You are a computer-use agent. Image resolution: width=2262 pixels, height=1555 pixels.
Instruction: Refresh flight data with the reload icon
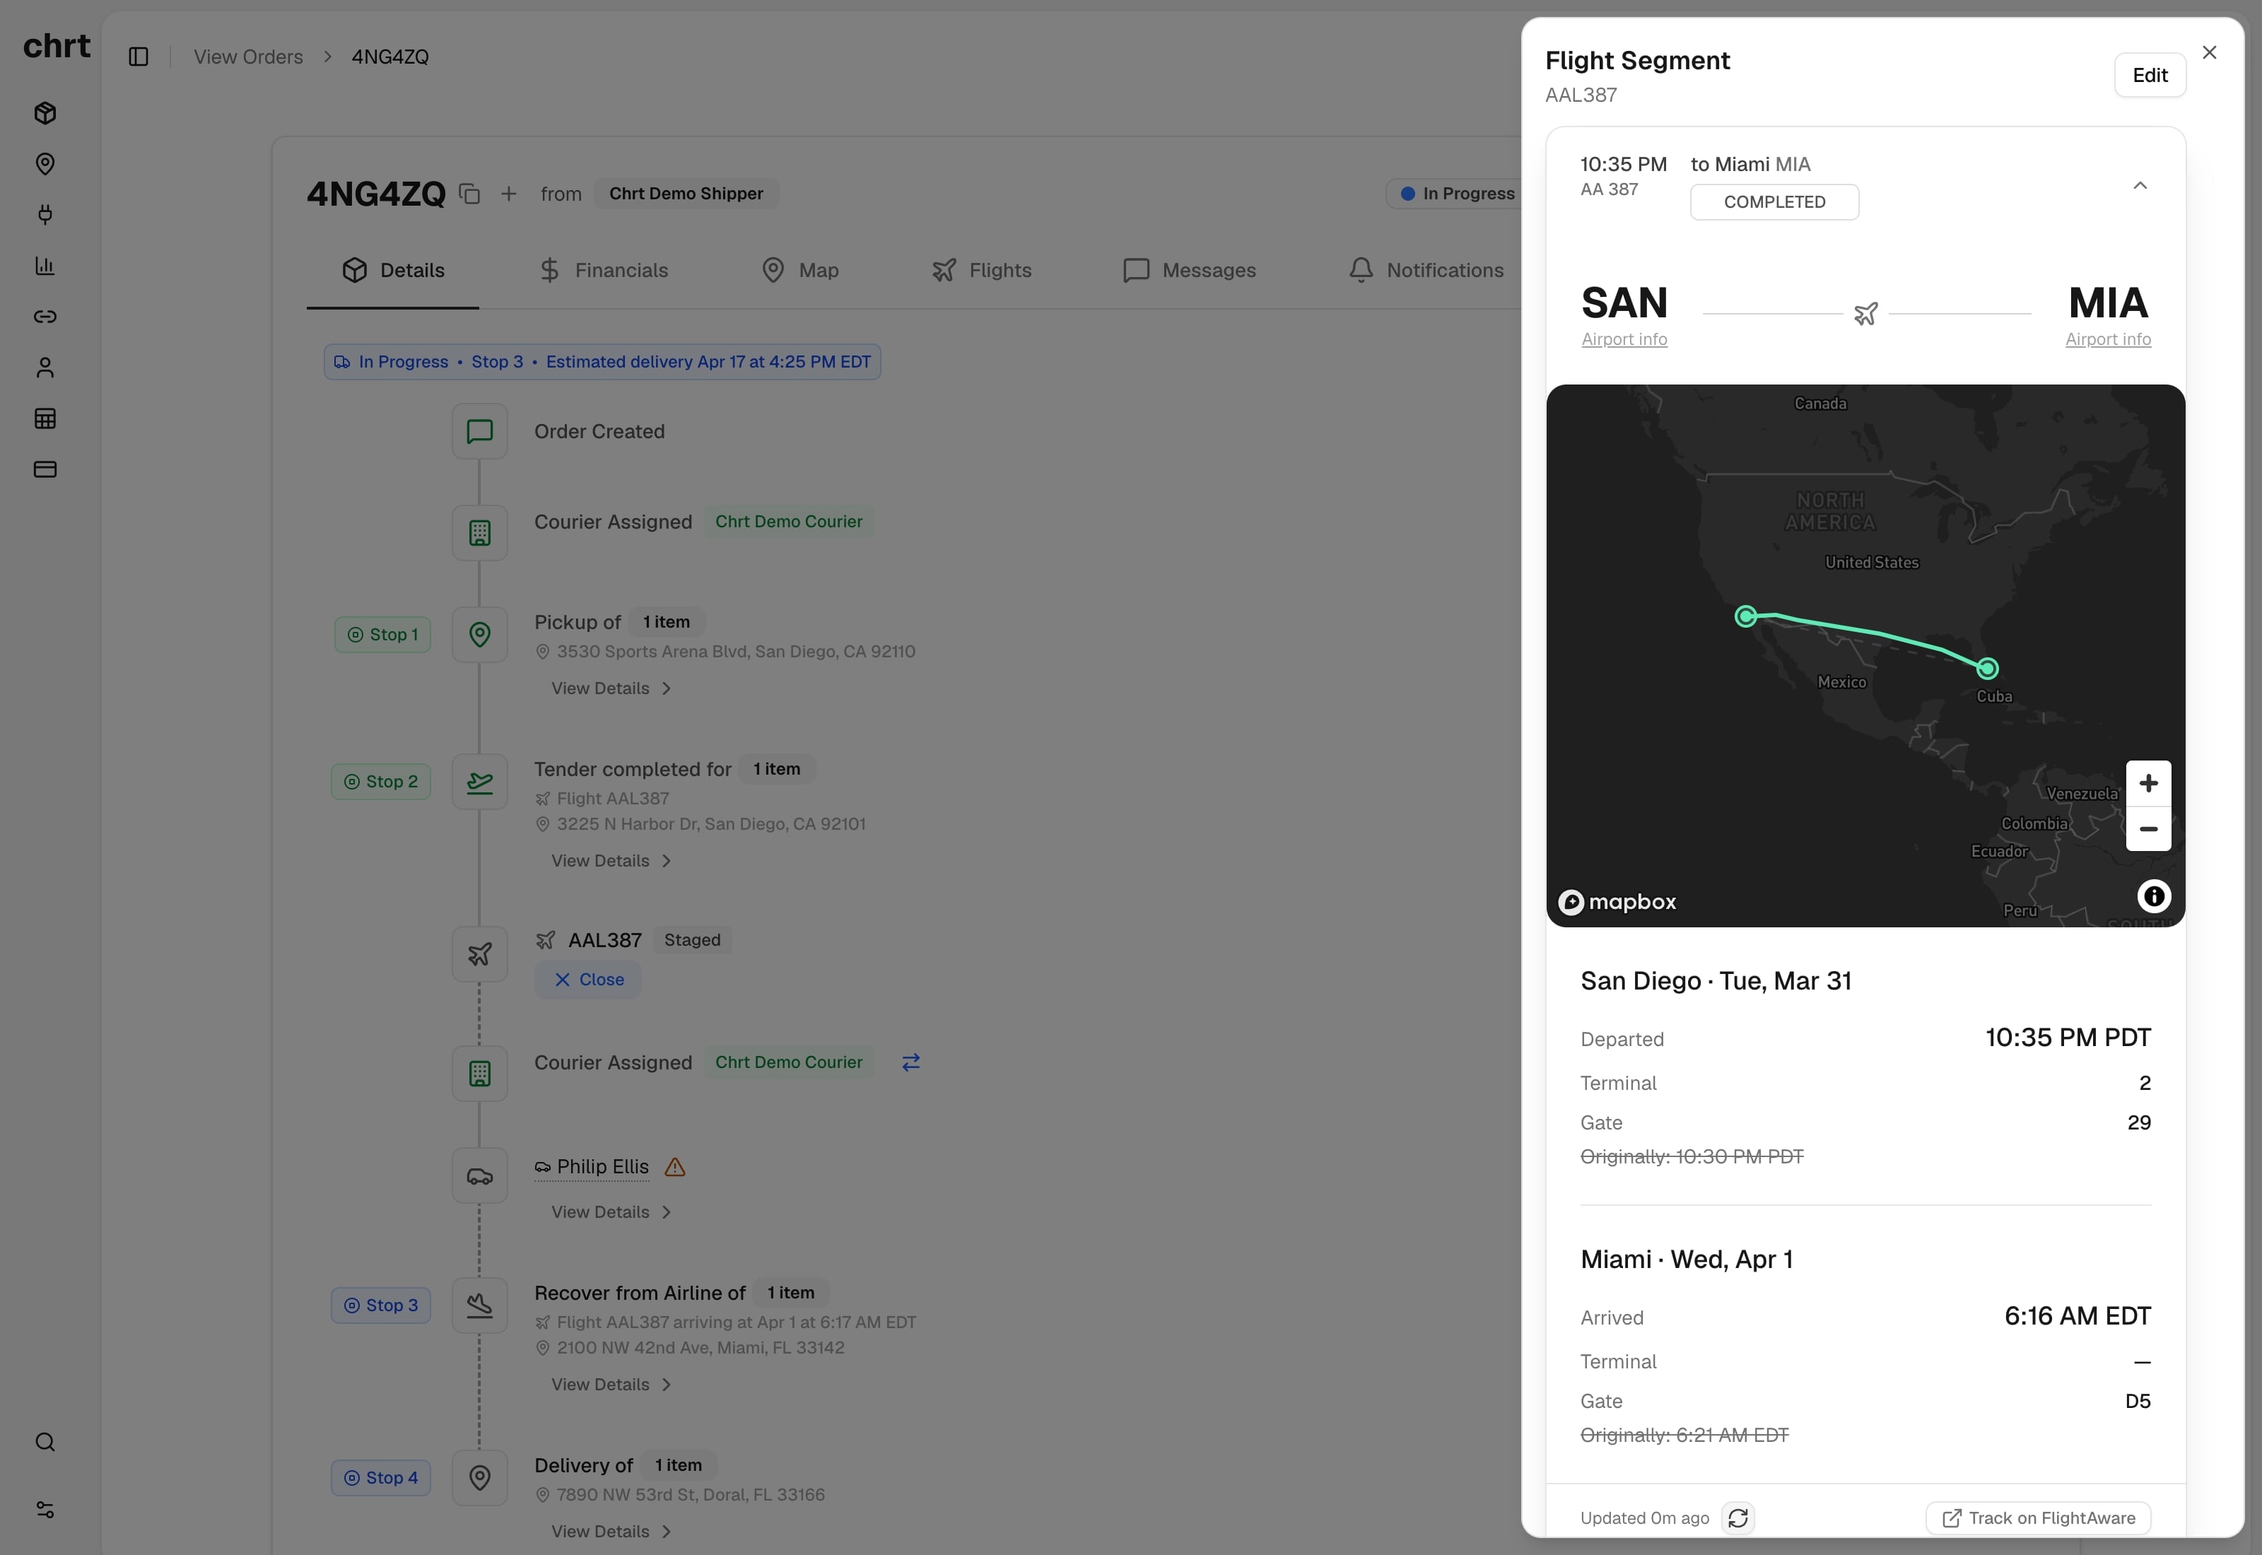pos(1738,1517)
